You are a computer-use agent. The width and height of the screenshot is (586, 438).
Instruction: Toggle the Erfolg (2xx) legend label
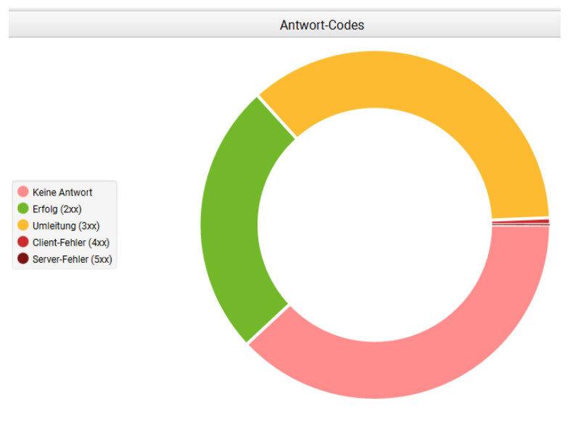[x=57, y=209]
